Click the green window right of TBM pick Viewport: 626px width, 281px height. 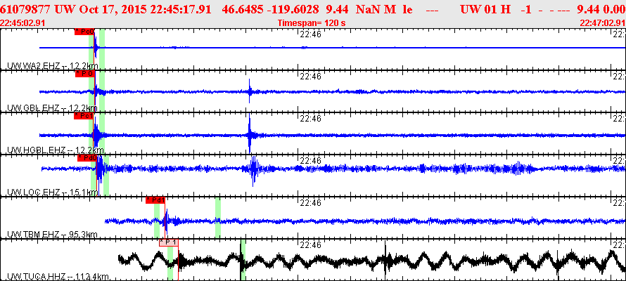click(x=218, y=218)
